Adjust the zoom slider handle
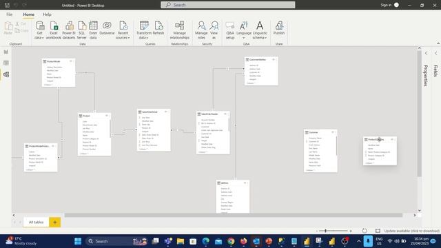This screenshot has width=441, height=248. point(326,231)
